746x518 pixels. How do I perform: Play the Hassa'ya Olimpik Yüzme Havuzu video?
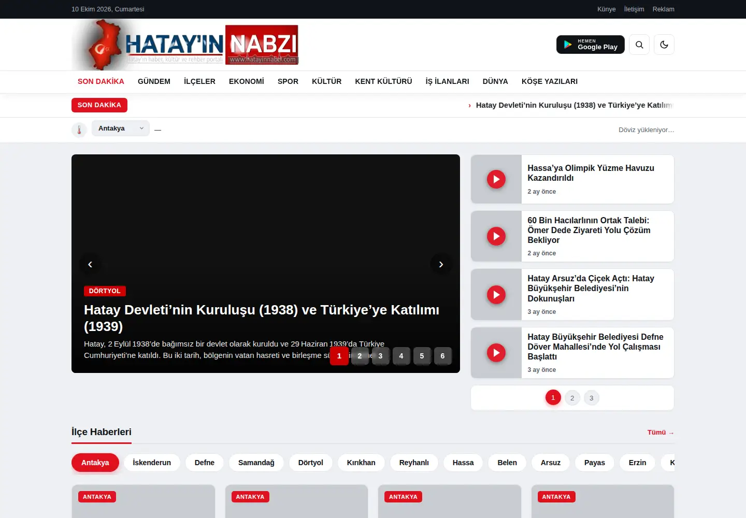tap(496, 179)
